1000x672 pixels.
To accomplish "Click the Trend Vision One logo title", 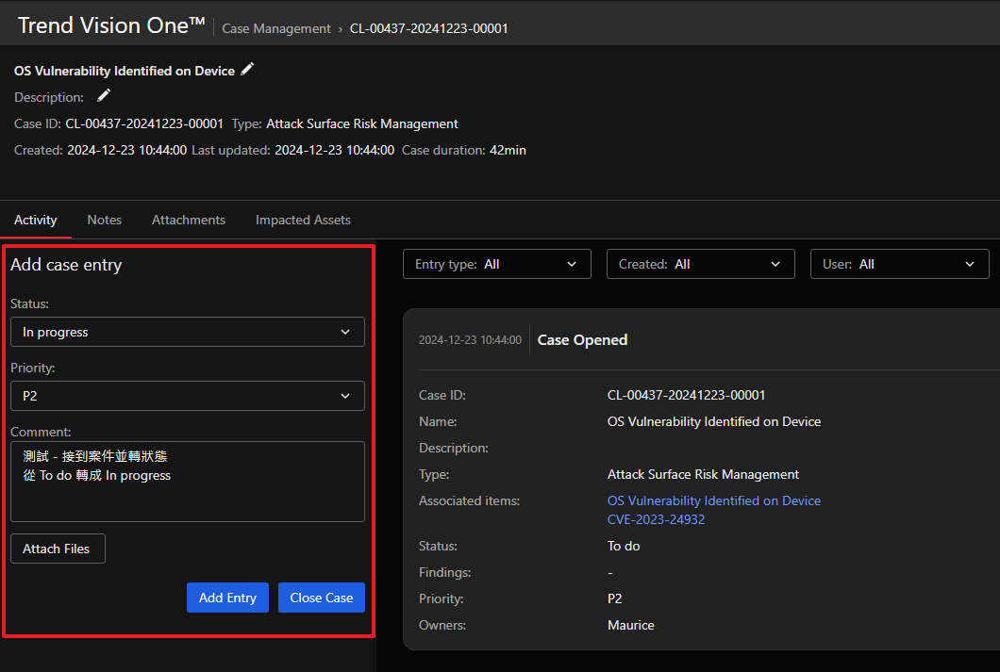I will coord(111,25).
